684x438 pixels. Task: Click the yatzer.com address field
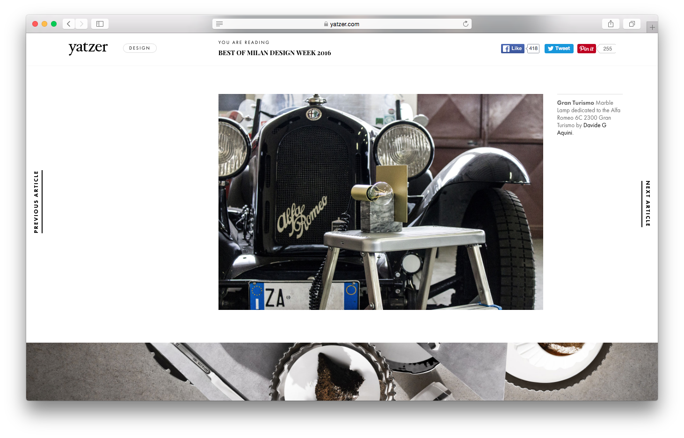point(342,24)
